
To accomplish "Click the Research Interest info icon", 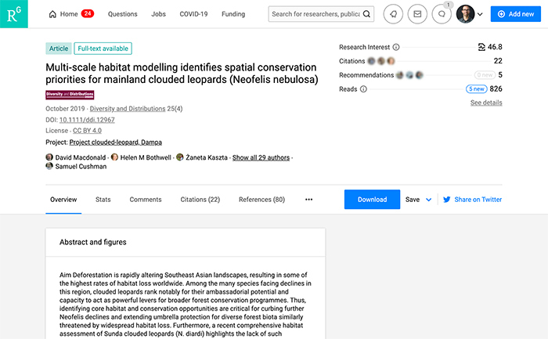I will pos(396,47).
